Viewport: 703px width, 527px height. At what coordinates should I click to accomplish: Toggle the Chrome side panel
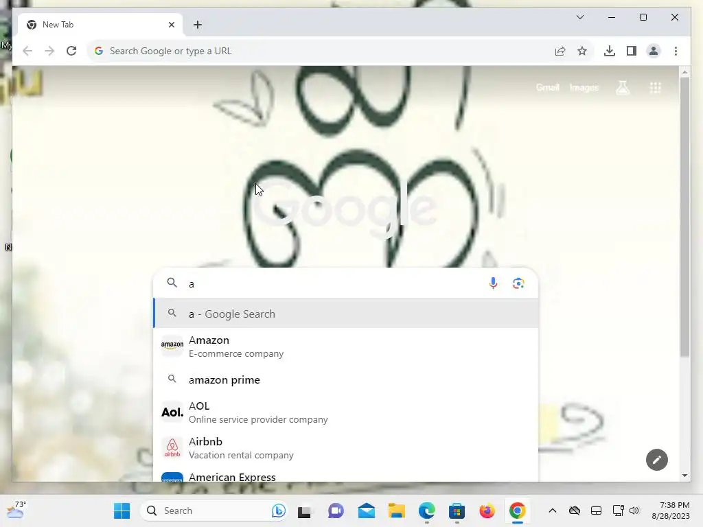point(632,51)
